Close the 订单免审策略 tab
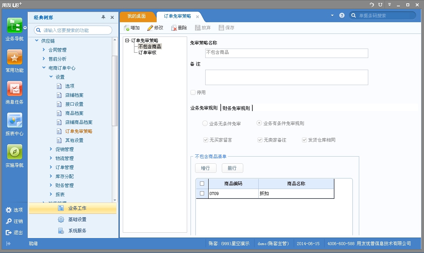 pyautogui.click(x=197, y=17)
